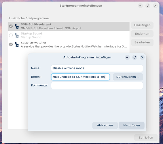Click the Befehl command field
Screen dimensions: 163x144
coord(80,77)
